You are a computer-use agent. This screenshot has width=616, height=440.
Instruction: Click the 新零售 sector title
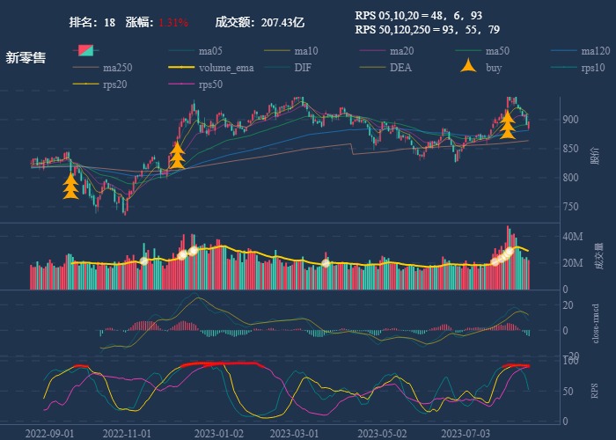pos(26,58)
